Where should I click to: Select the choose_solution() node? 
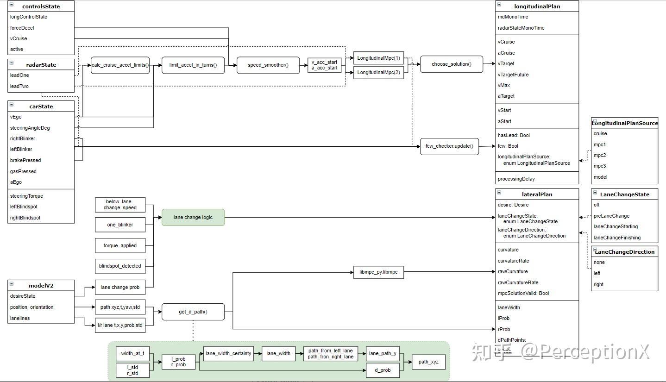tap(452, 64)
